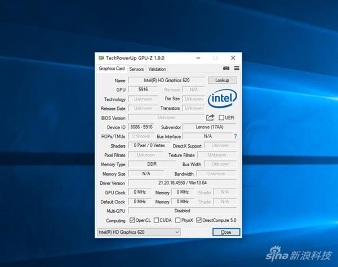The height and width of the screenshot is (267, 338).
Task: Click the Lookup button
Action: pyautogui.click(x=223, y=80)
